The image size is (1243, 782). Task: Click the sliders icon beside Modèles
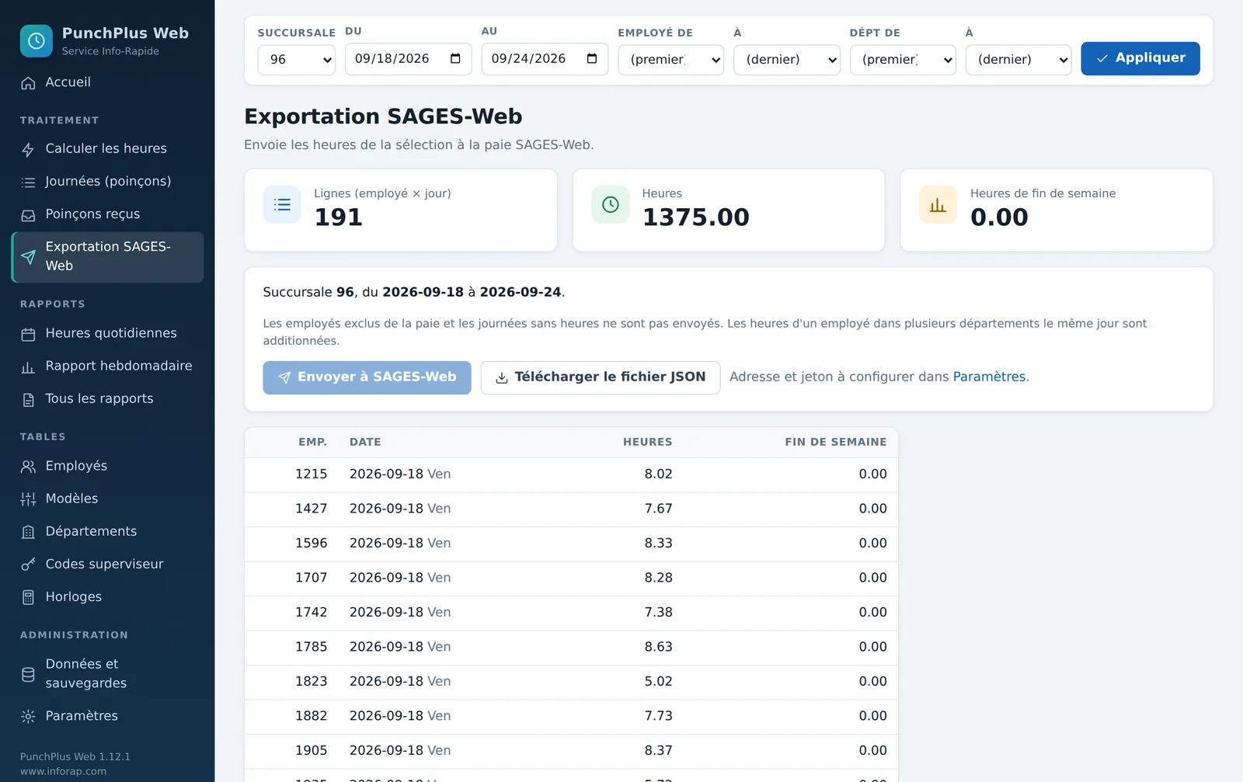(28, 499)
